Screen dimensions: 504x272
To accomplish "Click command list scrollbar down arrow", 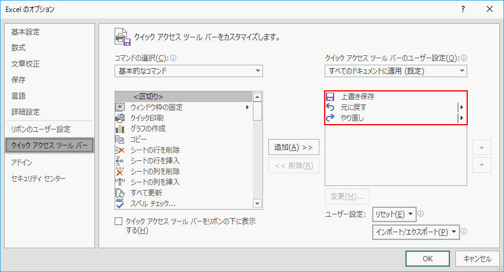I will pos(257,203).
